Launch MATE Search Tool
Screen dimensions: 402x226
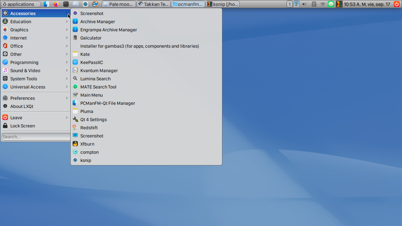pos(146,87)
